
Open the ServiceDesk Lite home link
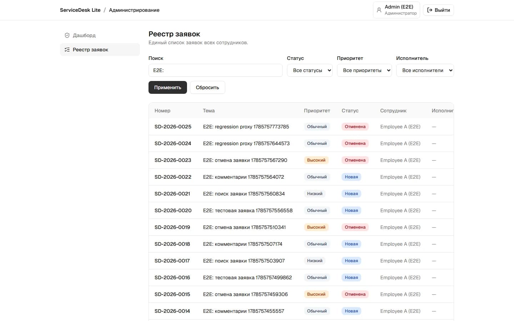click(x=80, y=10)
